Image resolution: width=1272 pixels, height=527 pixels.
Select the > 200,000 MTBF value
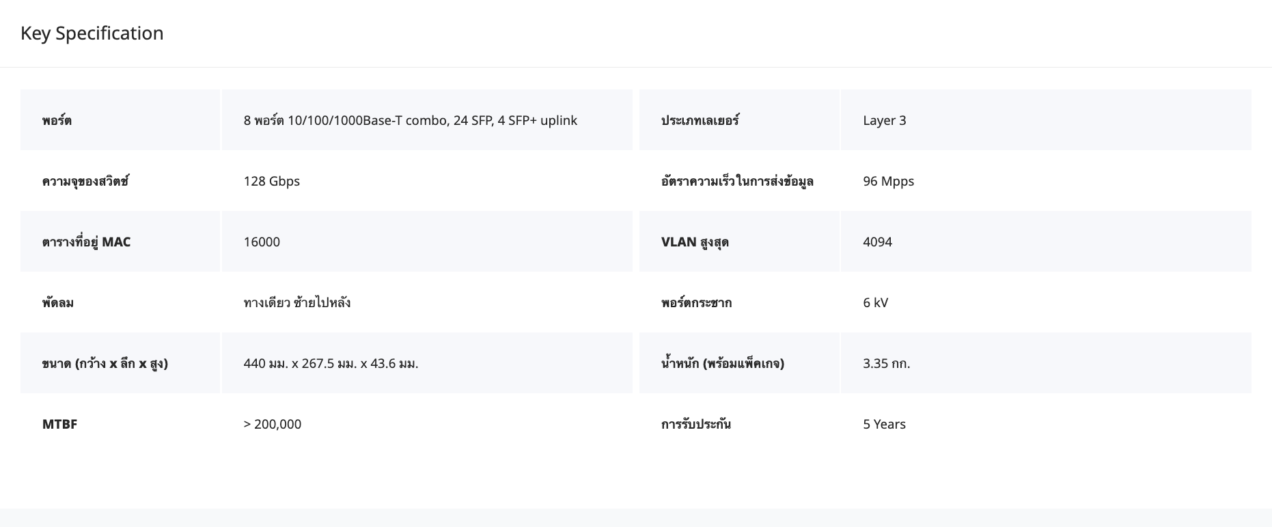pos(272,425)
